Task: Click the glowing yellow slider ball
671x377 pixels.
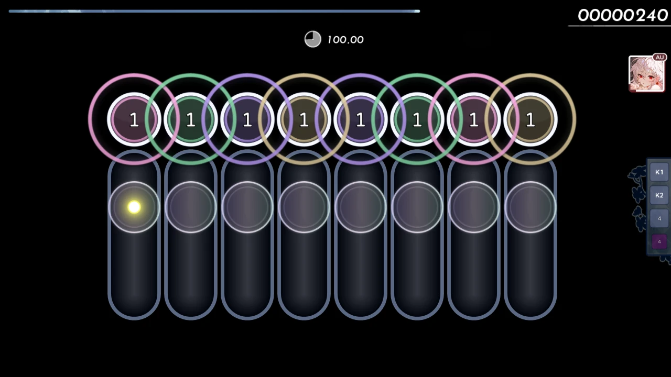Action: point(134,207)
